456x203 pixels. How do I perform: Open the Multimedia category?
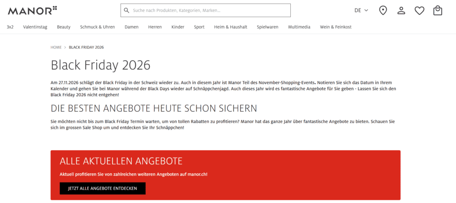click(299, 27)
